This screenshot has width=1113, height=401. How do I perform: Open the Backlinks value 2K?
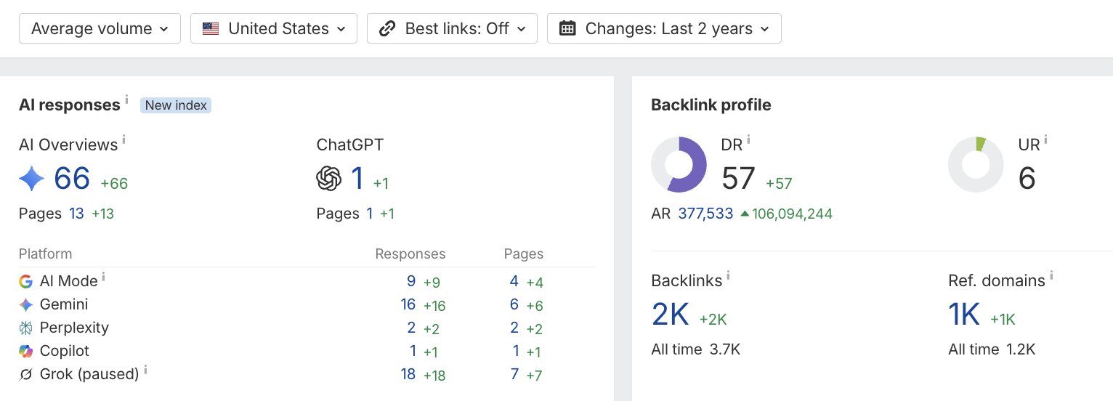coord(670,314)
